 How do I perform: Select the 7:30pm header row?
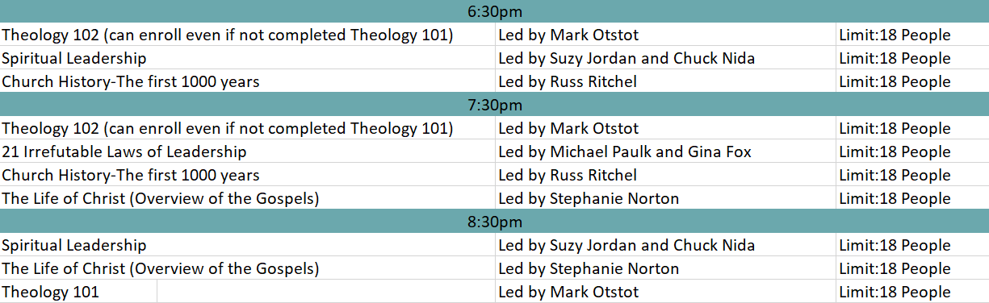click(x=494, y=105)
